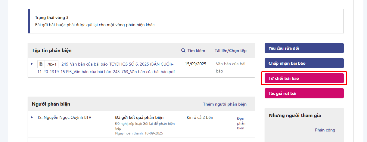Screen dimensions: 367x142
Task: Add a reviewer via Thêm người phản biện
Action: (225, 104)
